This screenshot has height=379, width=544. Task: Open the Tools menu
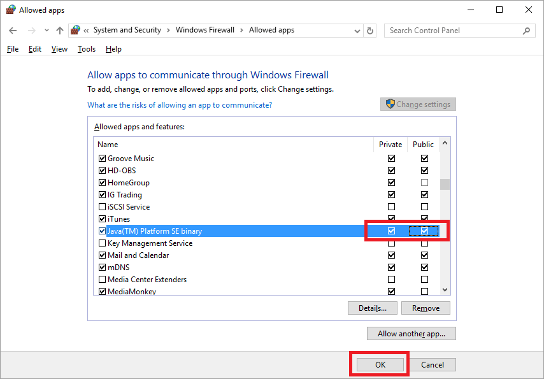86,48
